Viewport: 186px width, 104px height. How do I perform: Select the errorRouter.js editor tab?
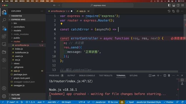pyautogui.click(x=60, y=11)
